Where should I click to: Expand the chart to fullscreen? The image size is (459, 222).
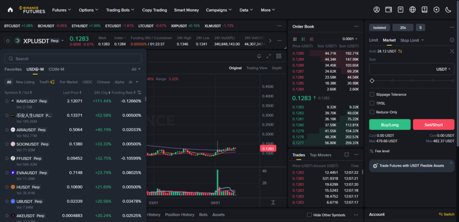coord(269,56)
